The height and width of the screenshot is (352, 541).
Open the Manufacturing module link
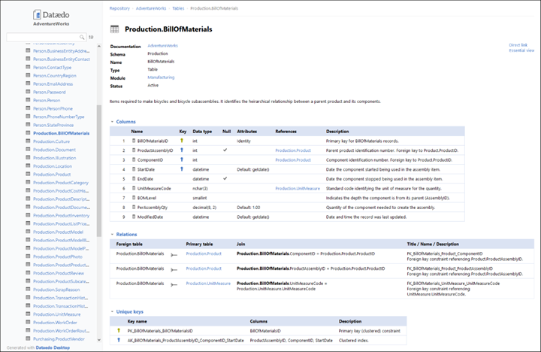(x=161, y=77)
